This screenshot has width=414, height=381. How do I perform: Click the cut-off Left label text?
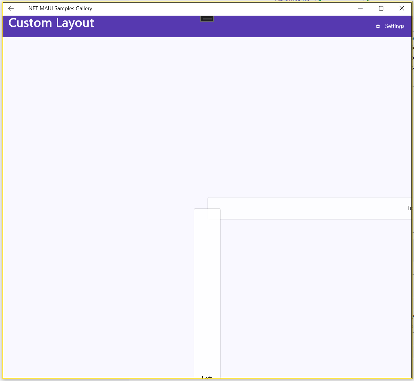coord(207,377)
